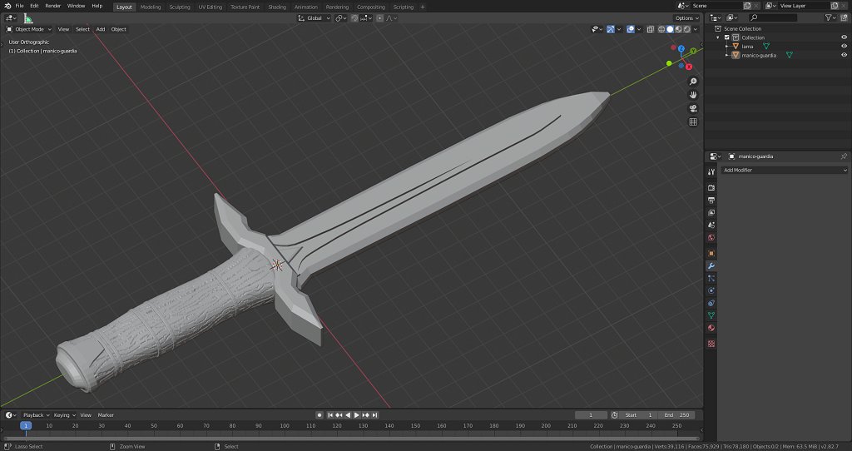Switch to rendered viewport shading
This screenshot has height=451, width=852.
(x=686, y=29)
